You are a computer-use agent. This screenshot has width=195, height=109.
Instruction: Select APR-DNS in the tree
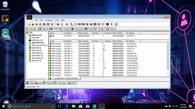[x=35, y=38]
